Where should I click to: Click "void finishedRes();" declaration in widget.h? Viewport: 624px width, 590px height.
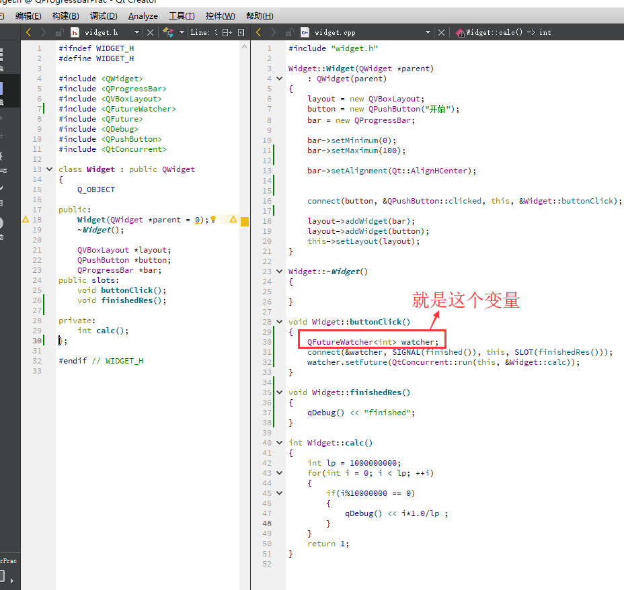122,300
